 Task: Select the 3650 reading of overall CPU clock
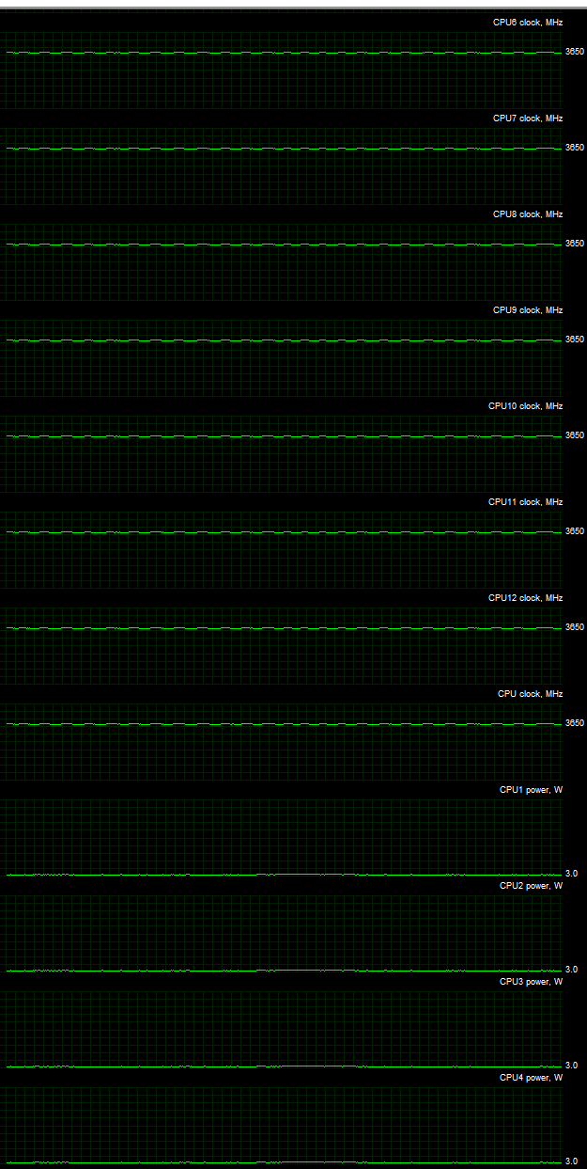pos(575,723)
